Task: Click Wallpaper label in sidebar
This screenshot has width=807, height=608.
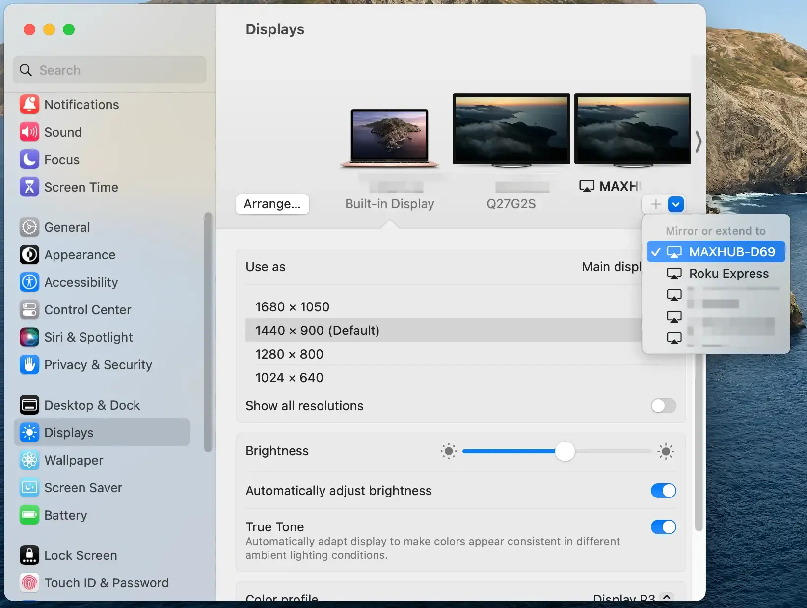Action: pos(74,460)
